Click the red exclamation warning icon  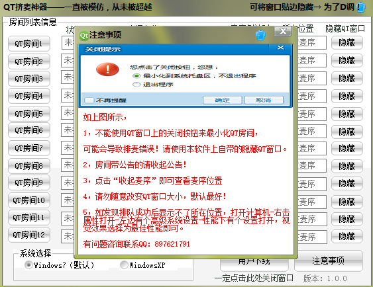[107, 69]
